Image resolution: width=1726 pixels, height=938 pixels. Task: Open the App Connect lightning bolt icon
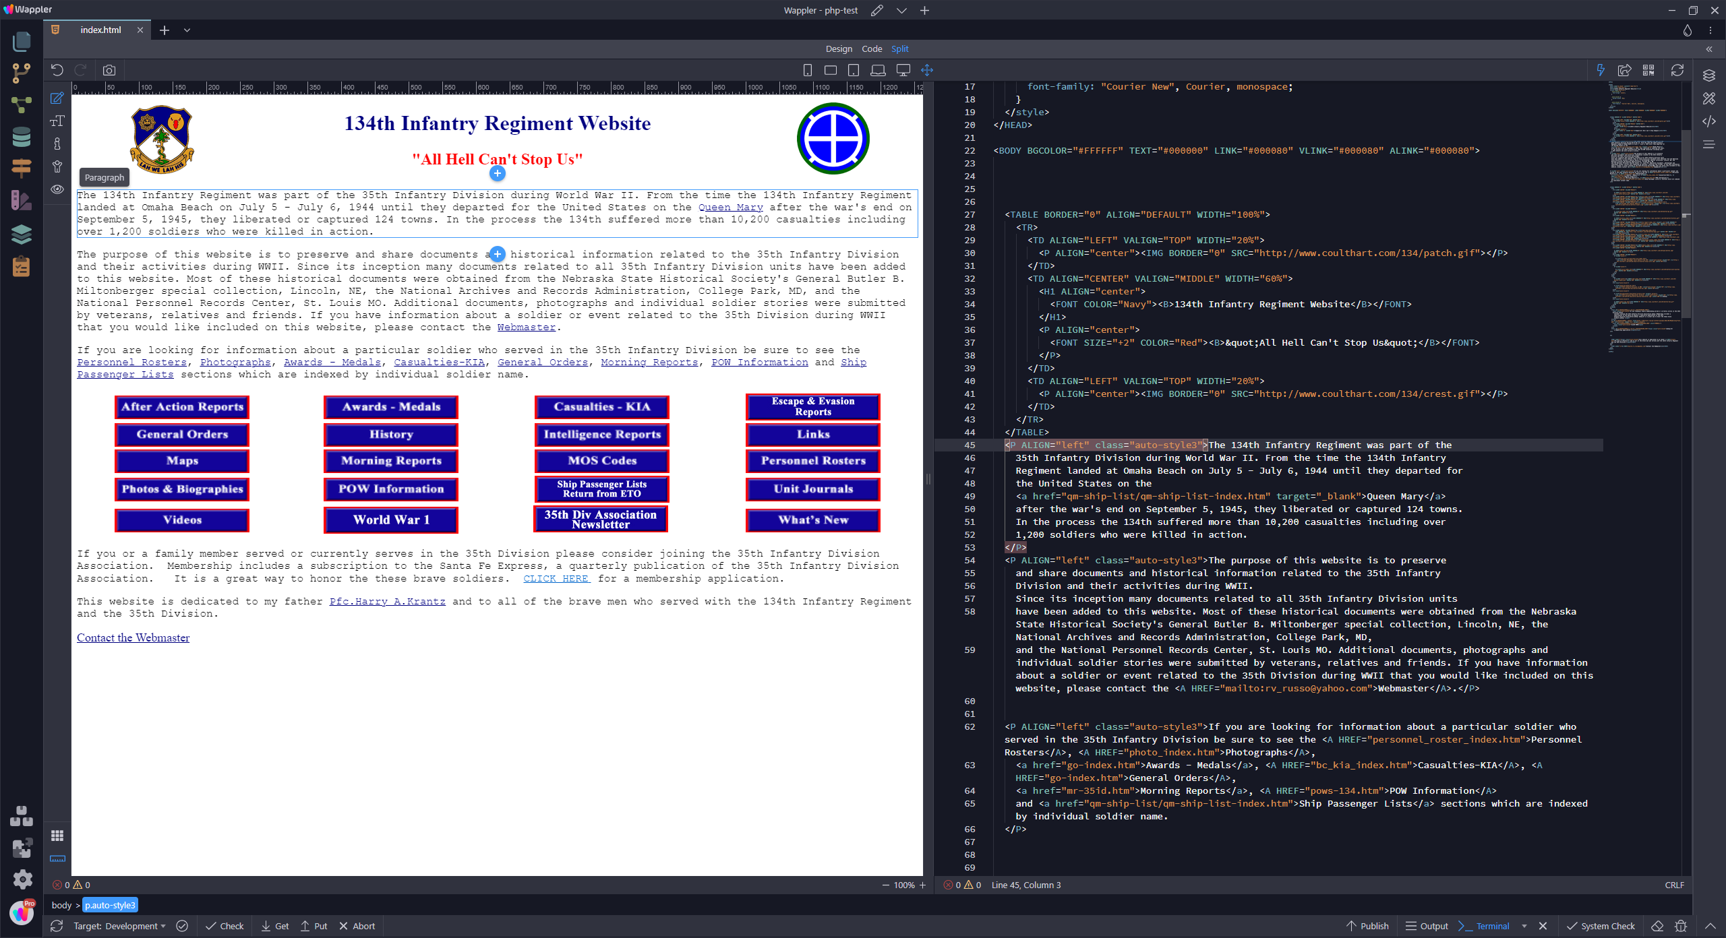click(1601, 69)
